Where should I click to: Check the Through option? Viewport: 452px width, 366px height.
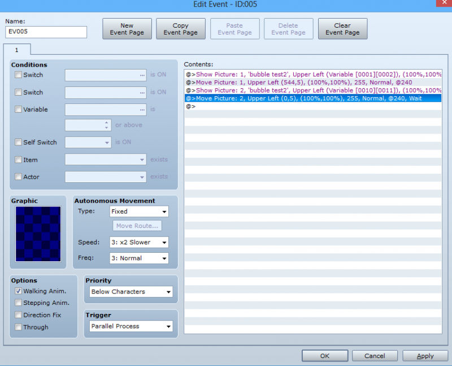point(18,327)
